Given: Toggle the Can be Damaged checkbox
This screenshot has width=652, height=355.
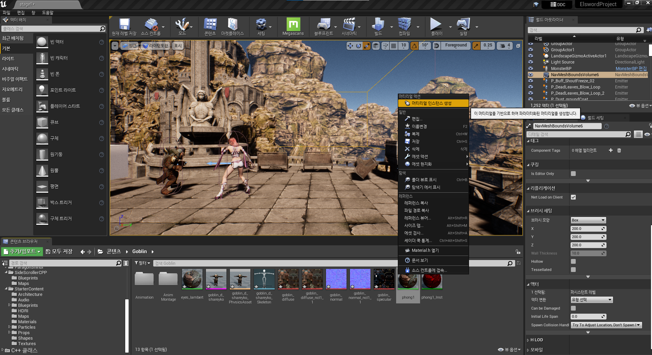Looking at the screenshot, I should tap(573, 308).
